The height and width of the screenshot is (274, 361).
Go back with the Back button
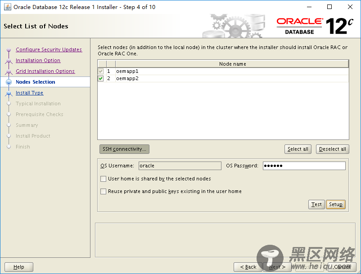(x=248, y=267)
